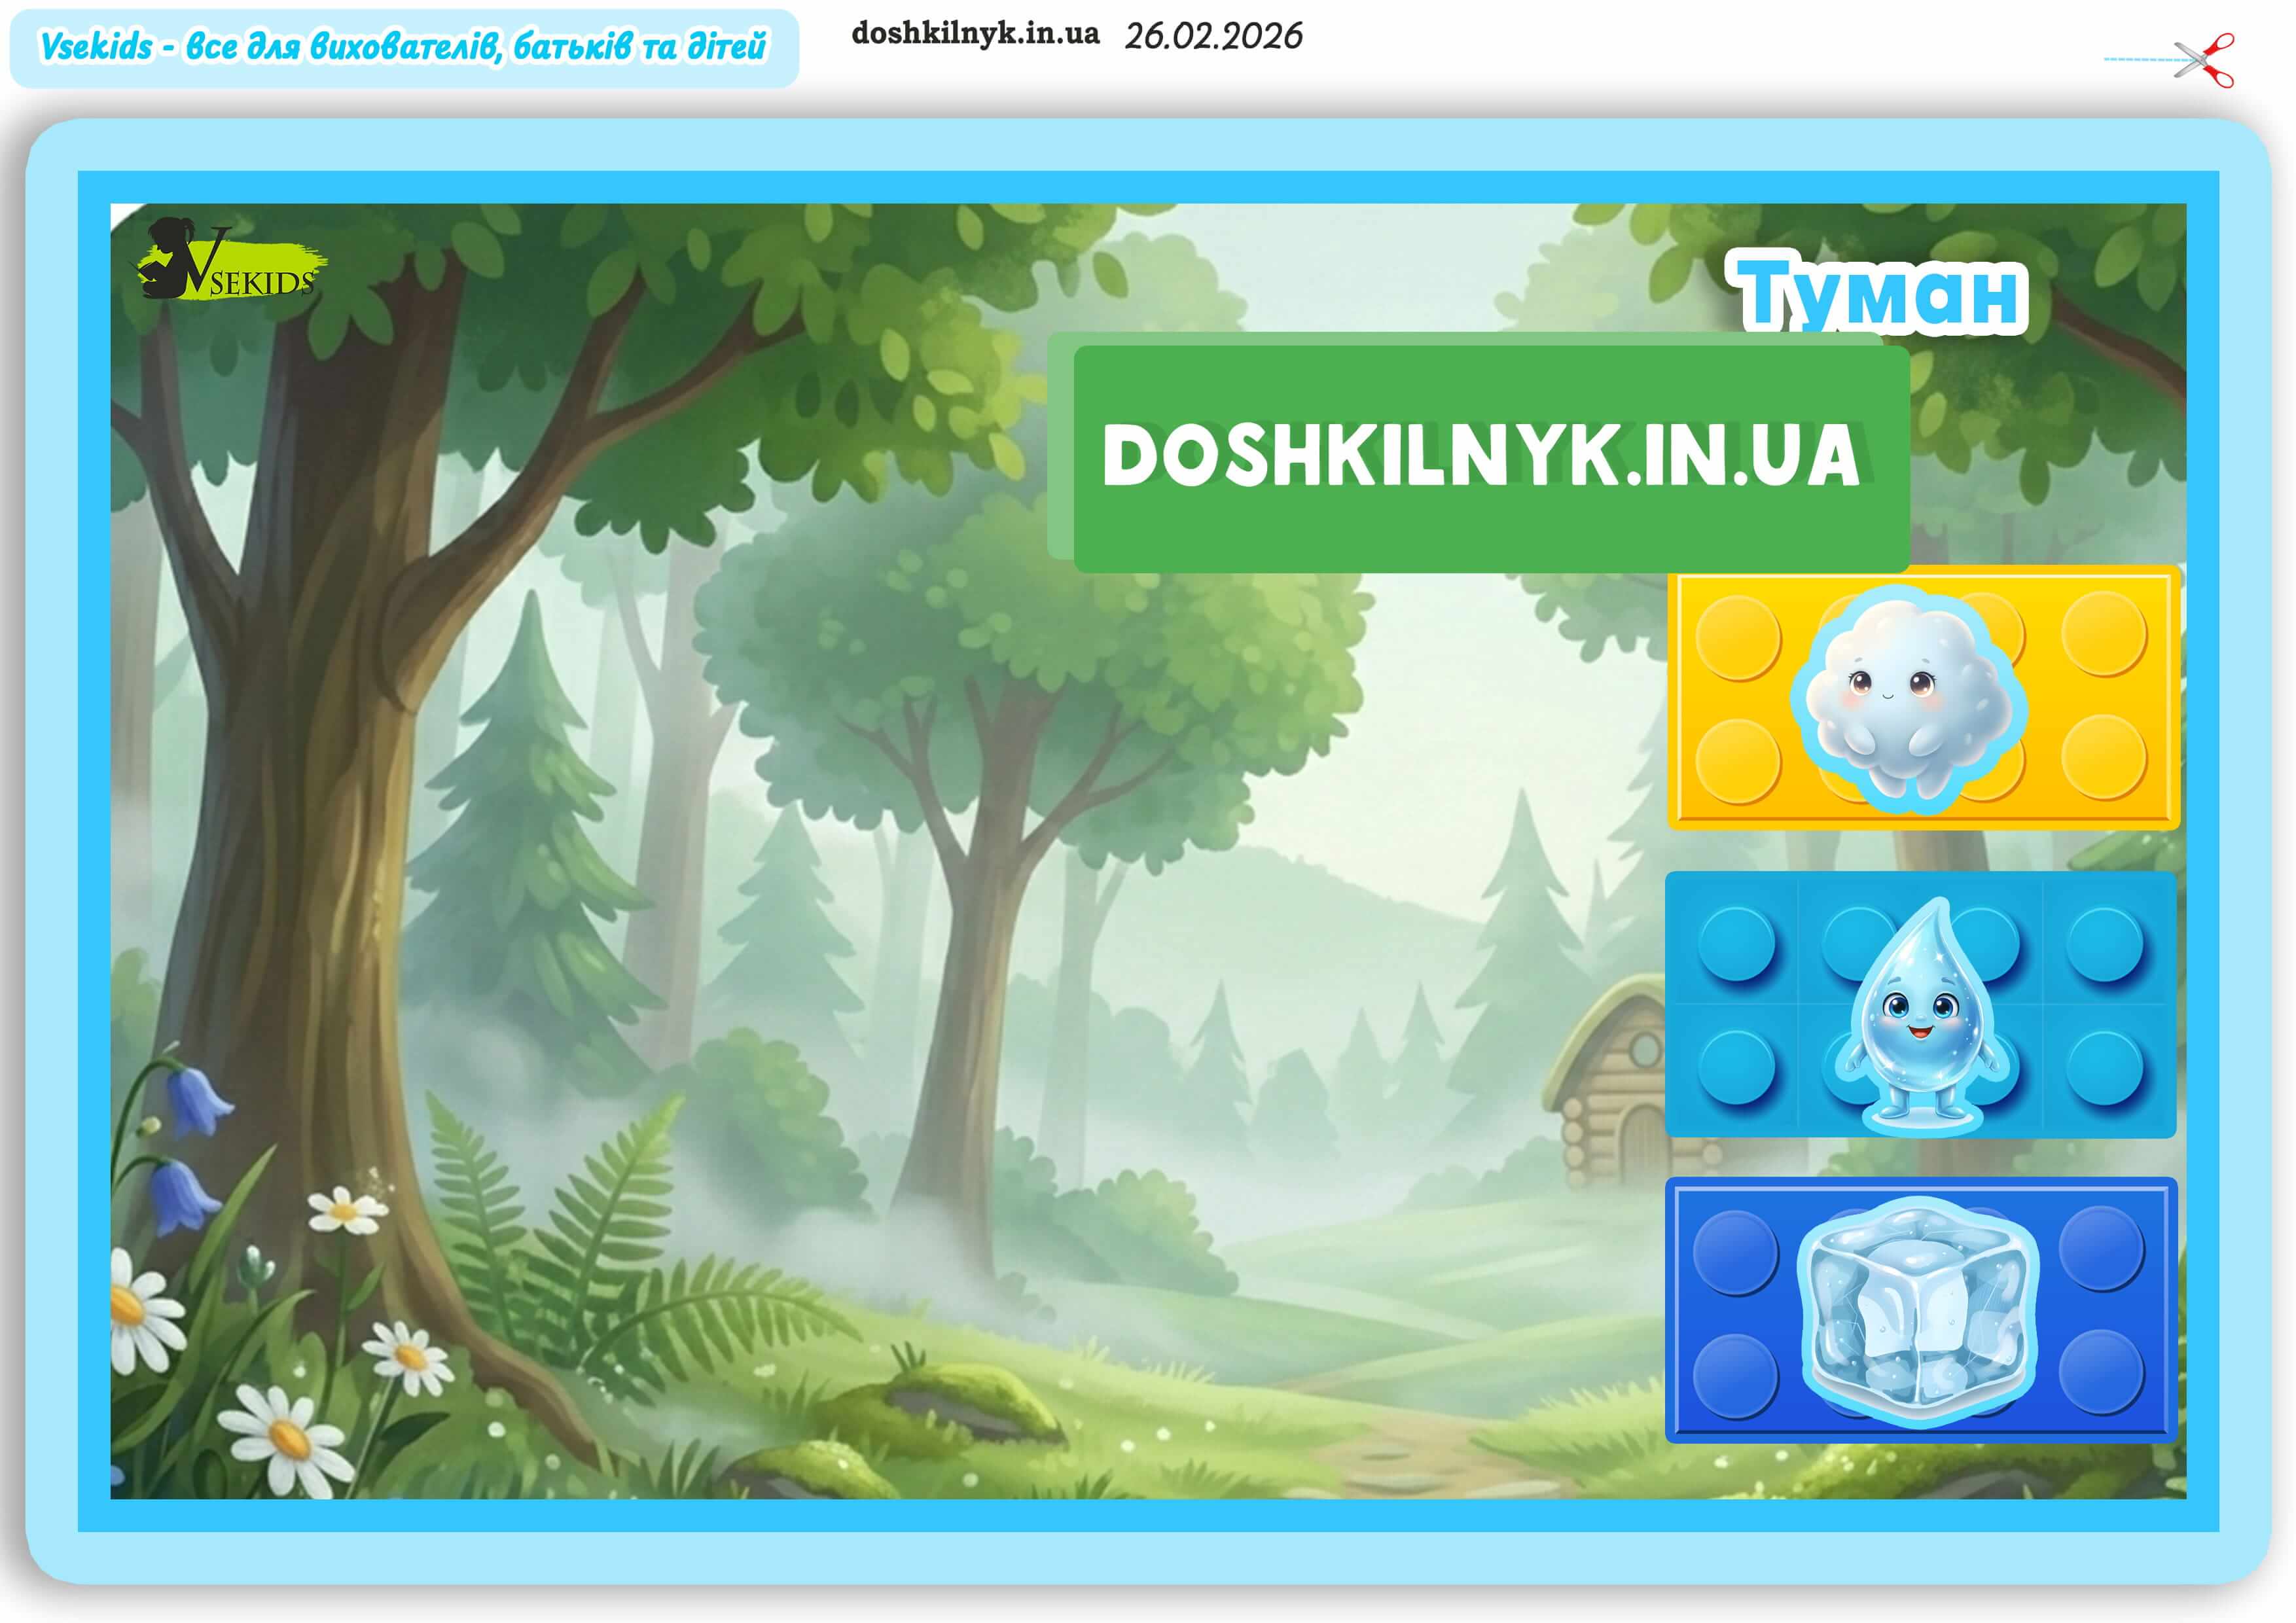
Task: Click the Vsekids header banner text
Action: coord(403,47)
